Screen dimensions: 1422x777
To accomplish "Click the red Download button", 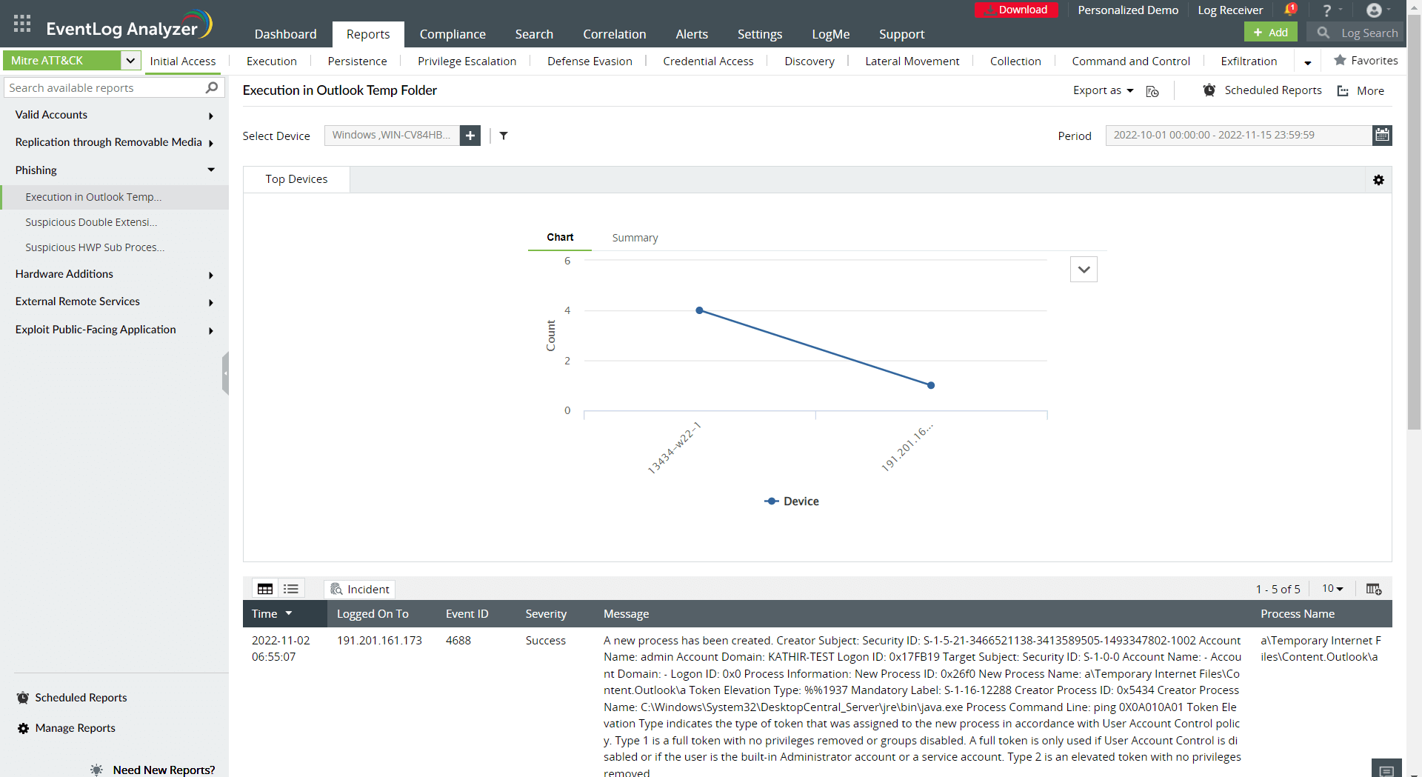I will click(1016, 10).
